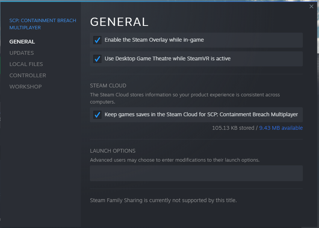
Task: Click the 9.43 MB available link
Action: point(281,128)
